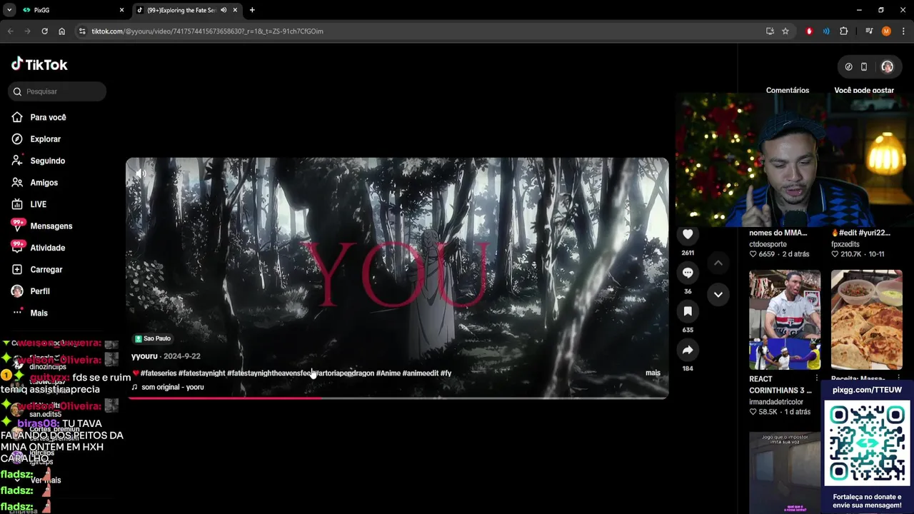Click the address bar URL
914x514 pixels.
coord(207,31)
